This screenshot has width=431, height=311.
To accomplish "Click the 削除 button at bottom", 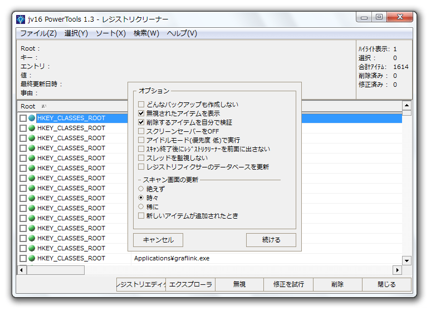I will coord(337,284).
